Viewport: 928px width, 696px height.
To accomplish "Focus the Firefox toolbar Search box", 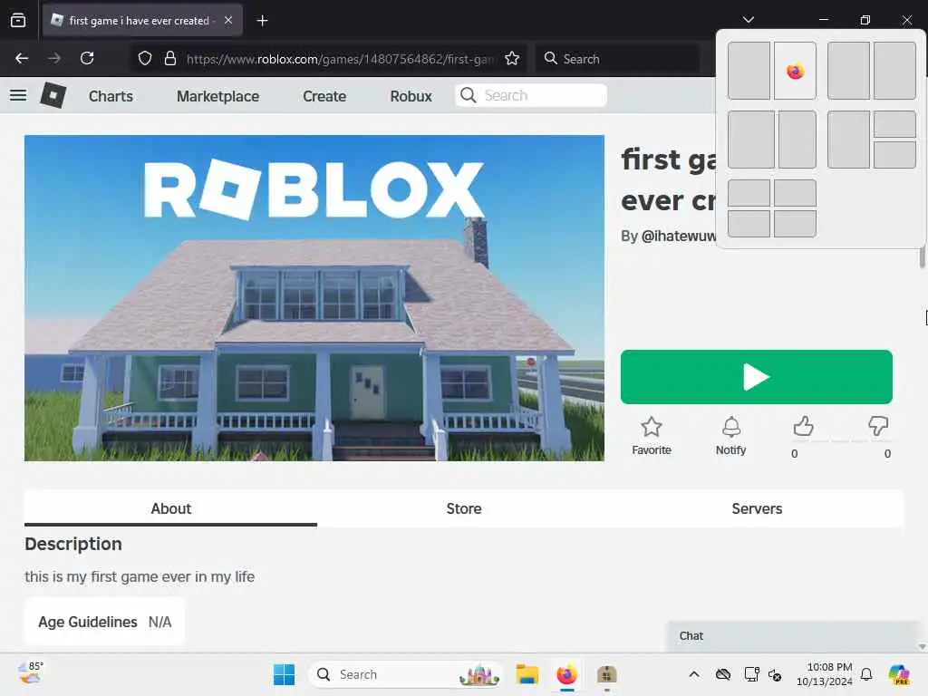I will [x=618, y=59].
